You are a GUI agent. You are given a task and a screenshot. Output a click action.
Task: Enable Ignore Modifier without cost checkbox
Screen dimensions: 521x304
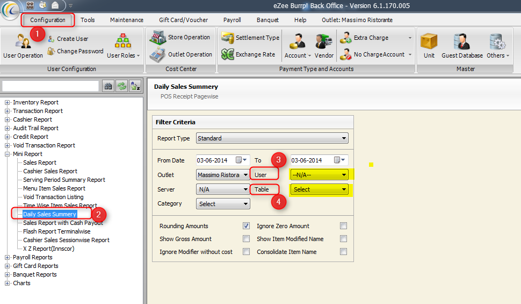246,252
